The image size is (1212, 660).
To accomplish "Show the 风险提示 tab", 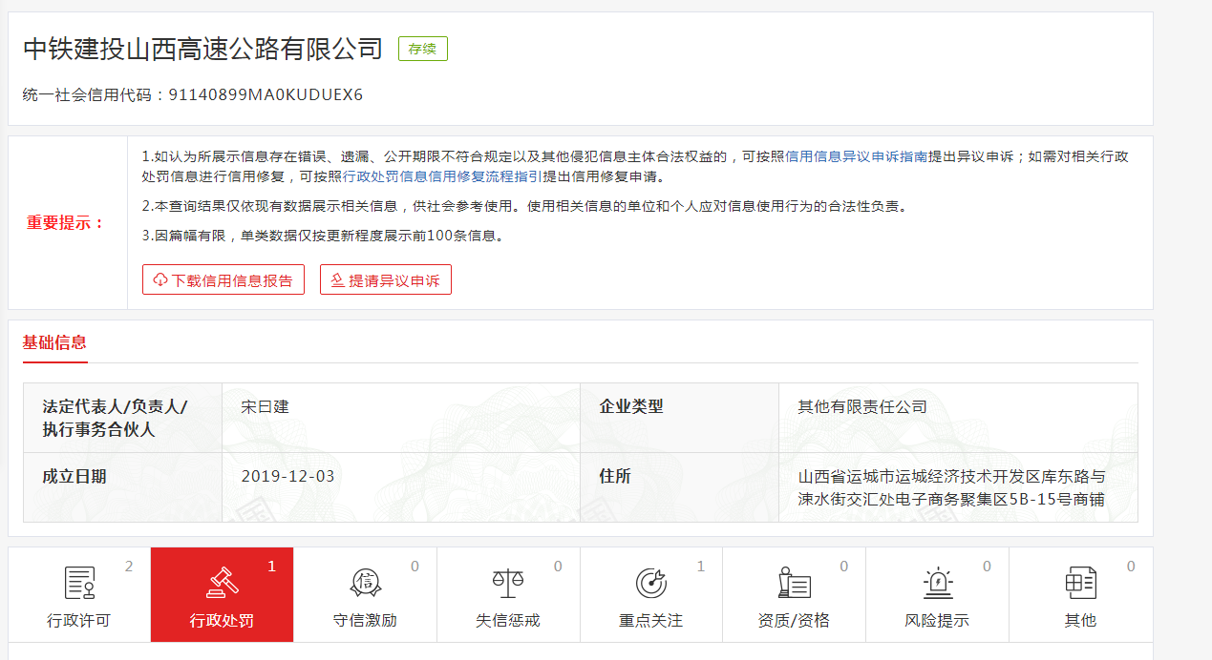I will pyautogui.click(x=938, y=594).
